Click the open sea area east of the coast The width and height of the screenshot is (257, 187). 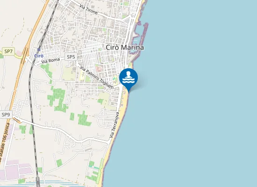coord(197,99)
